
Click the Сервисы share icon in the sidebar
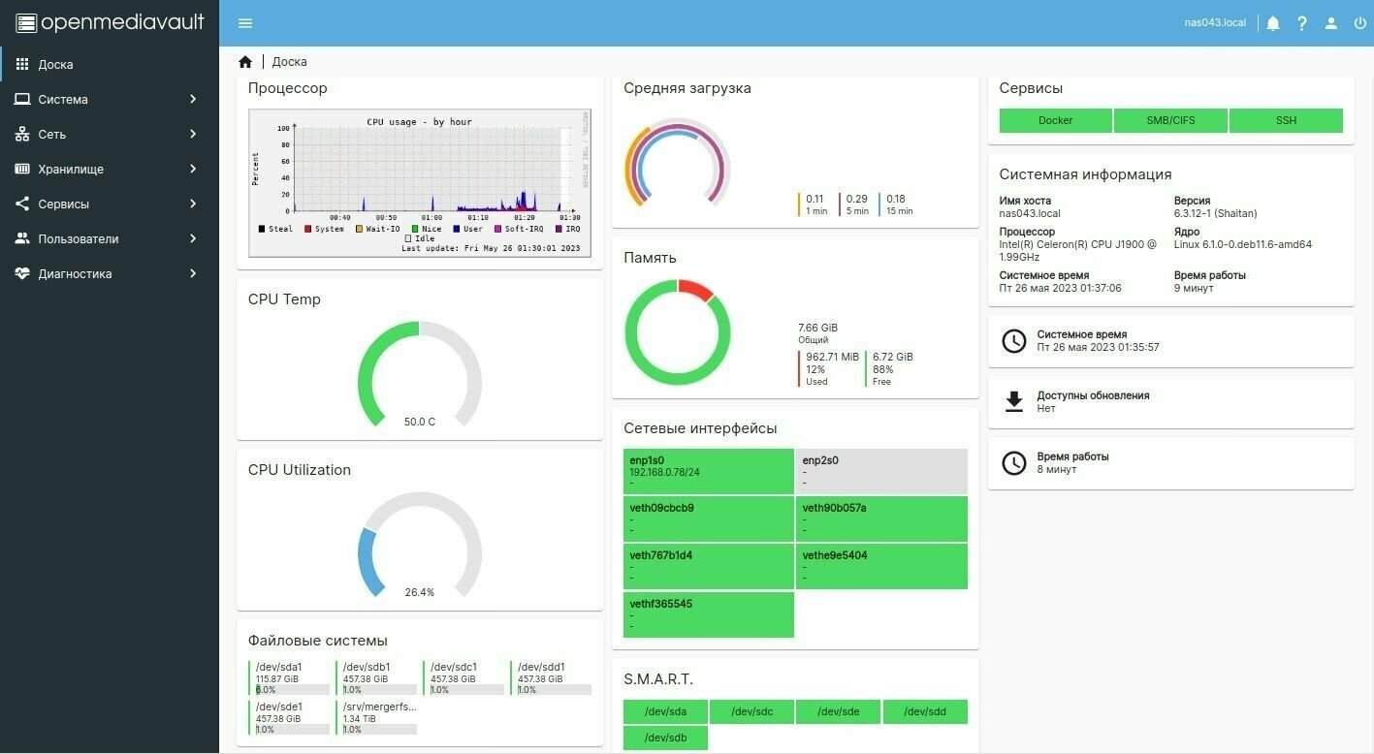[x=22, y=204]
